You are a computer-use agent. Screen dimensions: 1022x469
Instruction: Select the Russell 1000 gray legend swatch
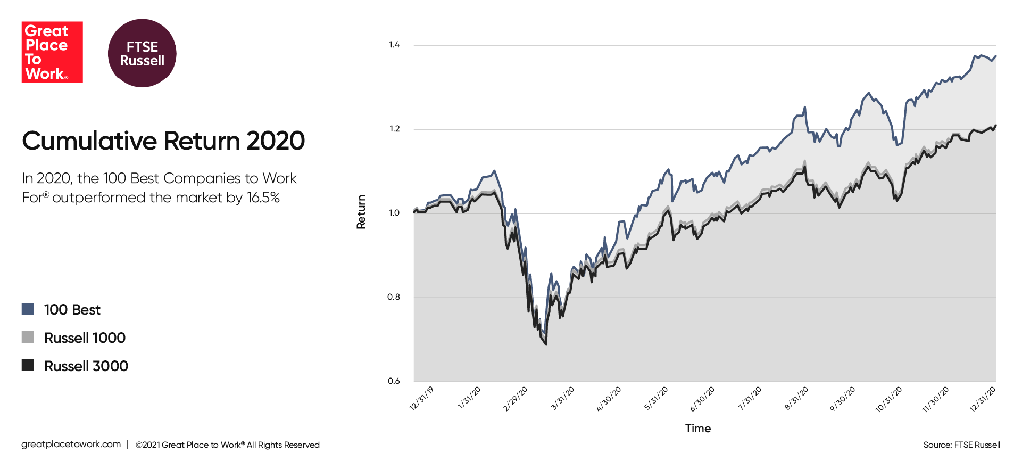[x=28, y=337]
